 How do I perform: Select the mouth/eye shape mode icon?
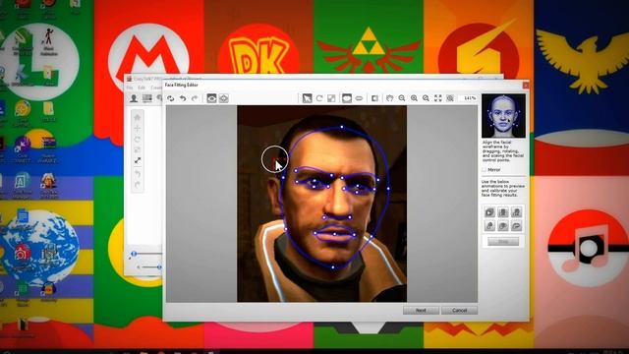click(x=359, y=98)
